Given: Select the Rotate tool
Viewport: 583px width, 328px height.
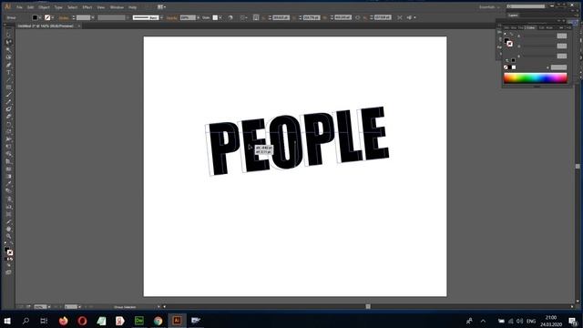Looking at the screenshot, I should [x=8, y=124].
